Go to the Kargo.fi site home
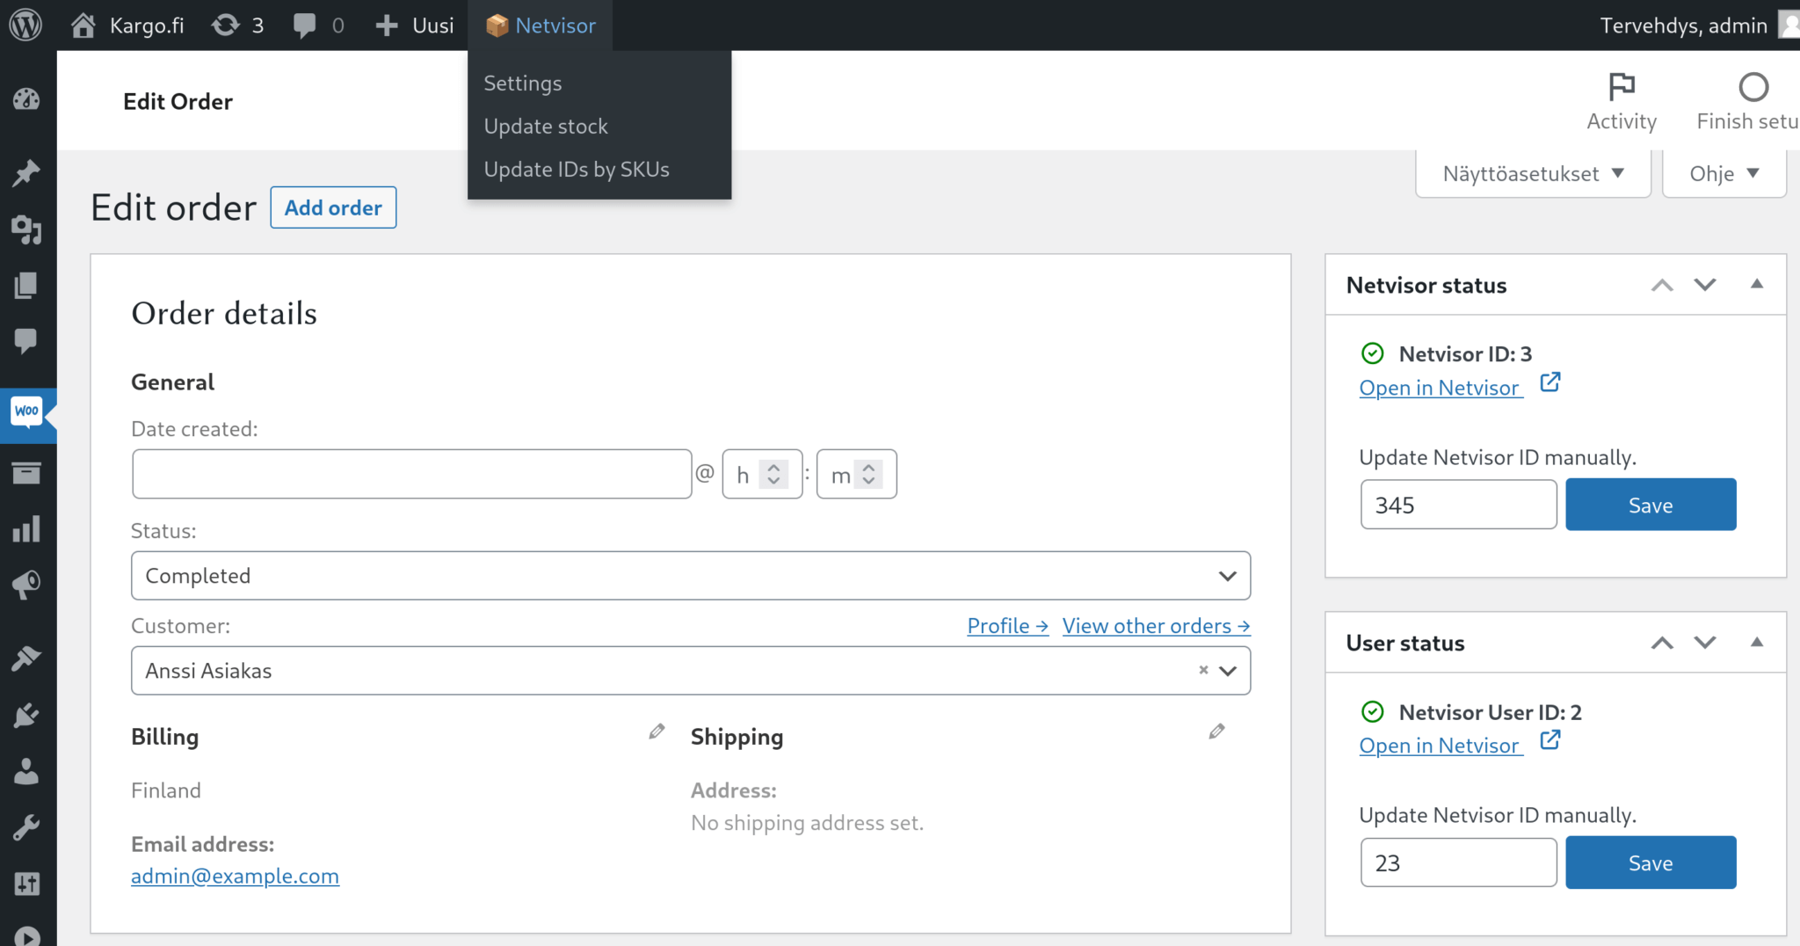 coord(128,25)
